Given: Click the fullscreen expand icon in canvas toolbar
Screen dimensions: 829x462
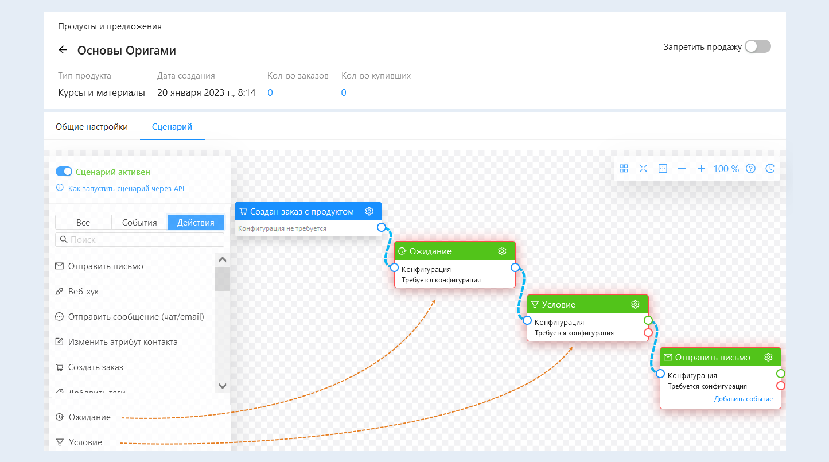Looking at the screenshot, I should pyautogui.click(x=643, y=169).
